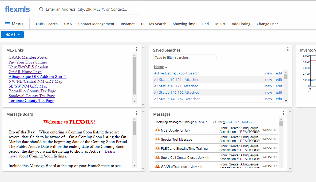Open the New FlexMLS Session link
This screenshot has height=182, width=316.
tap(28, 67)
